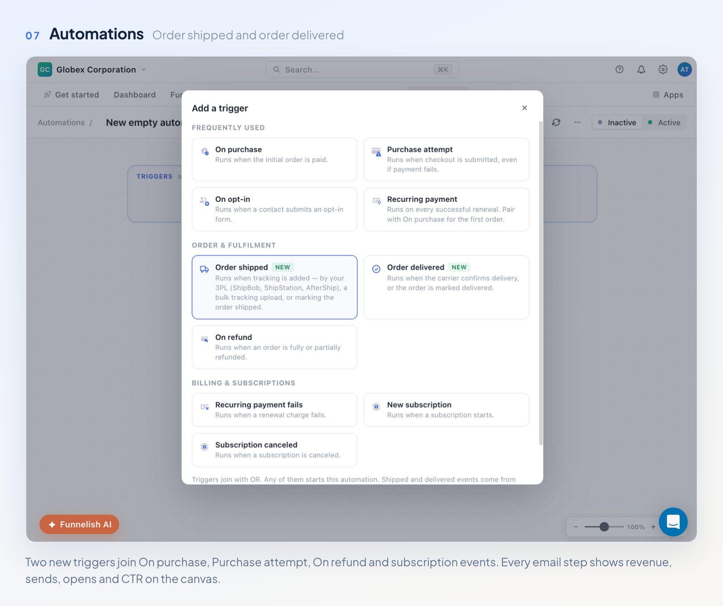The width and height of the screenshot is (723, 606).
Task: Open the Apps menu
Action: (x=667, y=94)
